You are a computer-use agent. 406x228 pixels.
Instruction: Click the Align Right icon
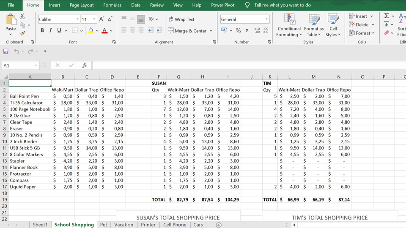(141, 30)
